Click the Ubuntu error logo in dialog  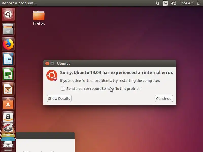click(x=52, y=75)
